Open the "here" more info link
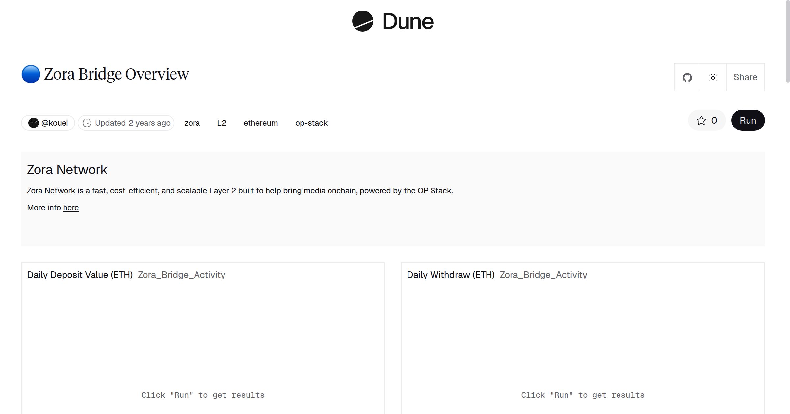The height and width of the screenshot is (414, 790). tap(71, 208)
